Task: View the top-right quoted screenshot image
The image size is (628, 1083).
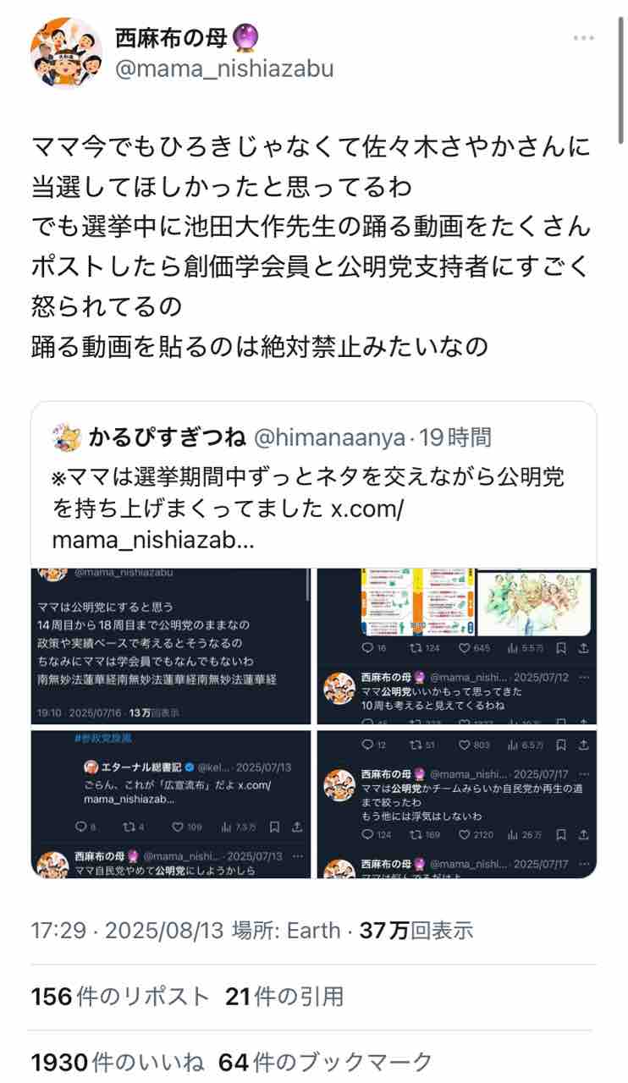Action: [457, 646]
